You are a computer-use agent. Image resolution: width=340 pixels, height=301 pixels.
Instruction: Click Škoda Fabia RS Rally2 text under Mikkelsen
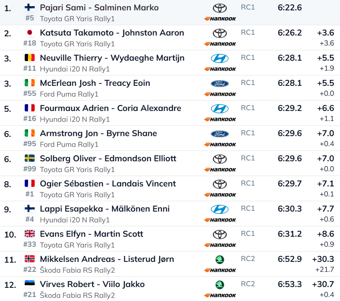click(77, 270)
